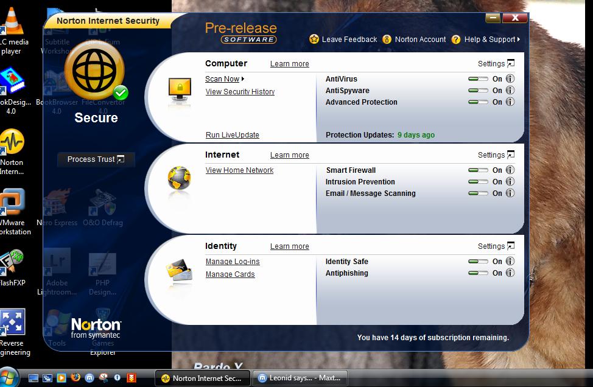Click the Computer monitor padlock icon
Screen dimensions: 593x387
(x=180, y=90)
